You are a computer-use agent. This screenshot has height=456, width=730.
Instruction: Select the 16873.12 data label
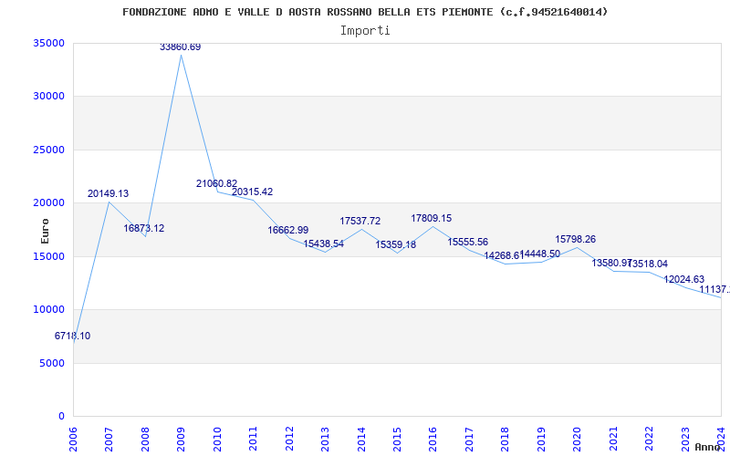144,229
